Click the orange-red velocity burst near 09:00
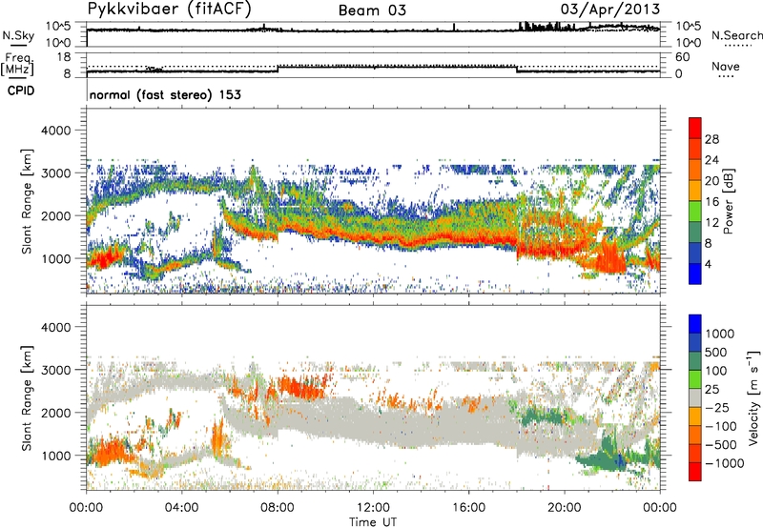Screen dimensions: 763x528 click(301, 387)
